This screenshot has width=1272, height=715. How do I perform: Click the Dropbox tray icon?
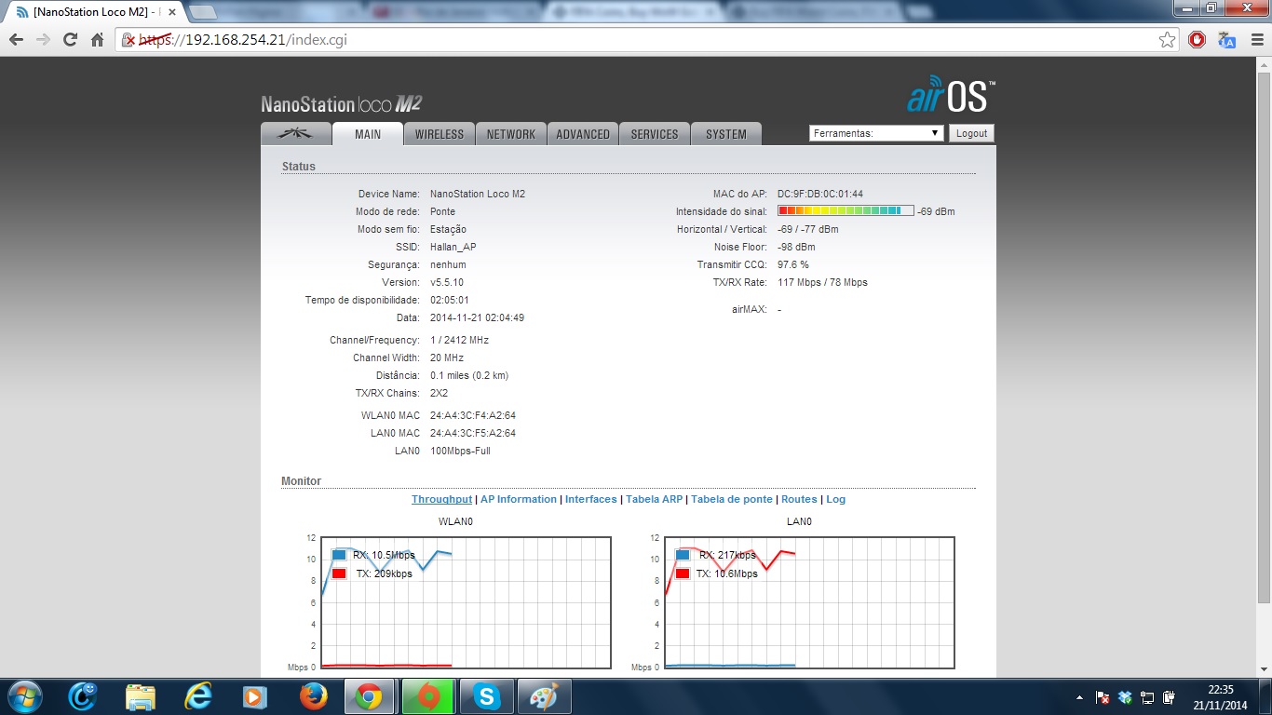click(1125, 696)
